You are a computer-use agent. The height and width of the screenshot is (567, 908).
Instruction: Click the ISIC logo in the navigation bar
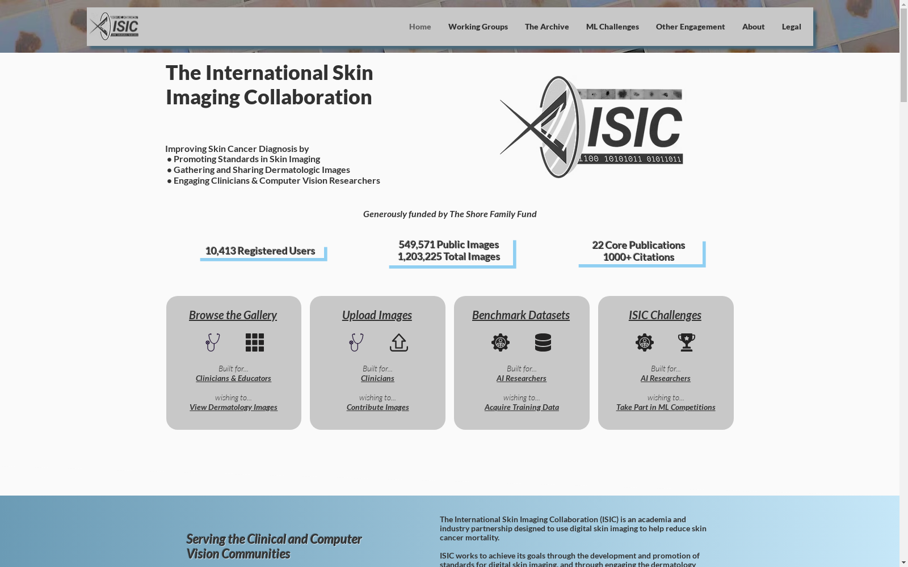click(113, 26)
